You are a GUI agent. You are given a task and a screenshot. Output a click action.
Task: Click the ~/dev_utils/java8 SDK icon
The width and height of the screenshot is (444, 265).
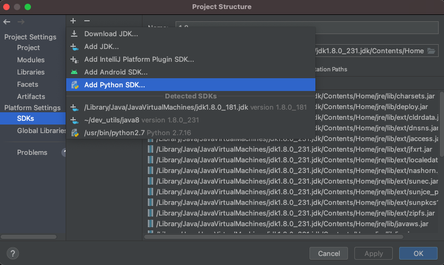pos(74,120)
